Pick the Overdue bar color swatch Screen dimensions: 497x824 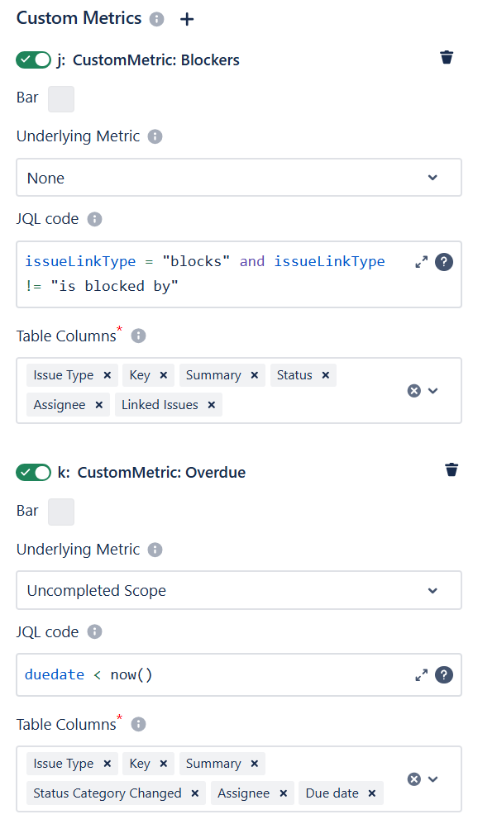[x=61, y=512]
